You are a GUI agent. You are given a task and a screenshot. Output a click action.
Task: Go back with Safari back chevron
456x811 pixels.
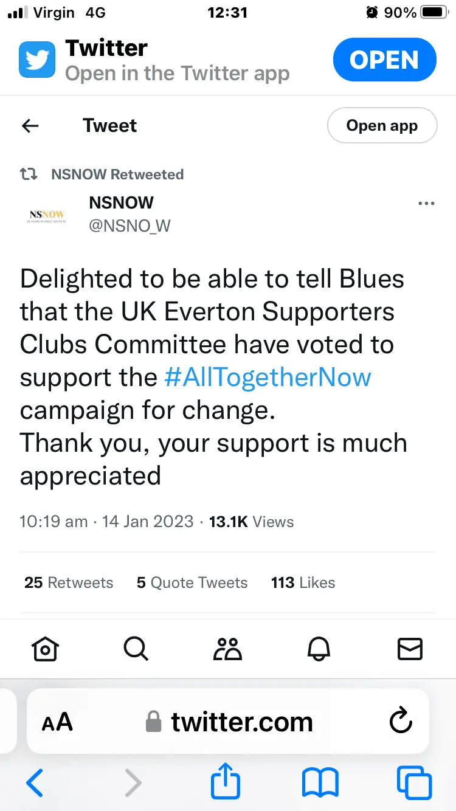click(x=35, y=782)
